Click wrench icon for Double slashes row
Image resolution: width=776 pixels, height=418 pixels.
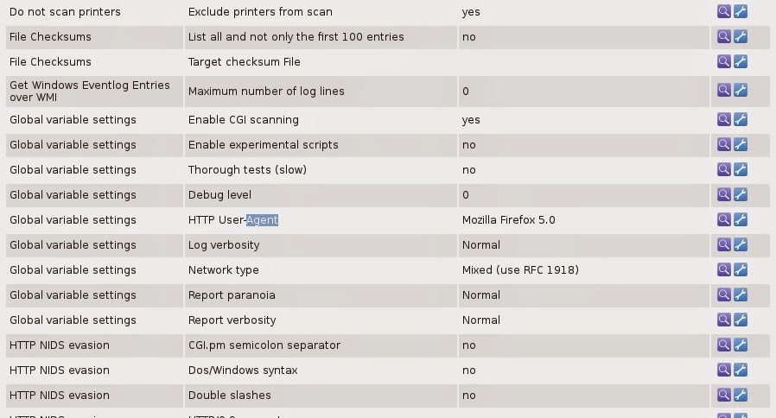coord(741,396)
